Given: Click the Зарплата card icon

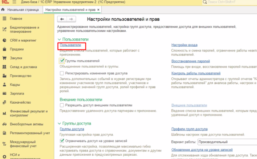Looking at the screenshot, I should (5, 93).
